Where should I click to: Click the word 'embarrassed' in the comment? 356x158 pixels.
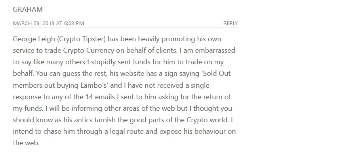pyautogui.click(x=215, y=50)
